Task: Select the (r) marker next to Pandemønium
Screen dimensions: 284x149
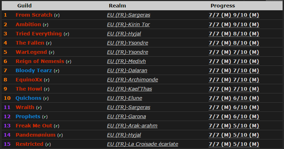Action: (x=60, y=135)
